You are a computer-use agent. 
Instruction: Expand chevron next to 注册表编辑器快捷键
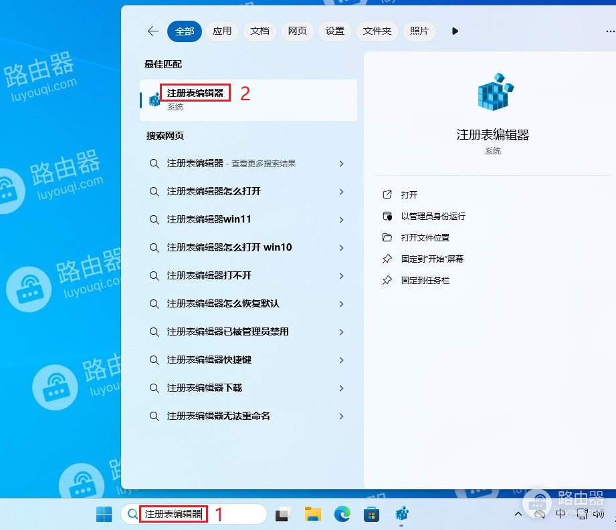[x=341, y=360]
